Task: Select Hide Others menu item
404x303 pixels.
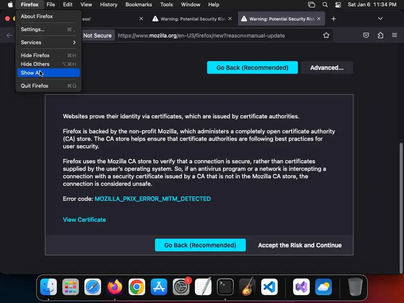Action: [49, 64]
